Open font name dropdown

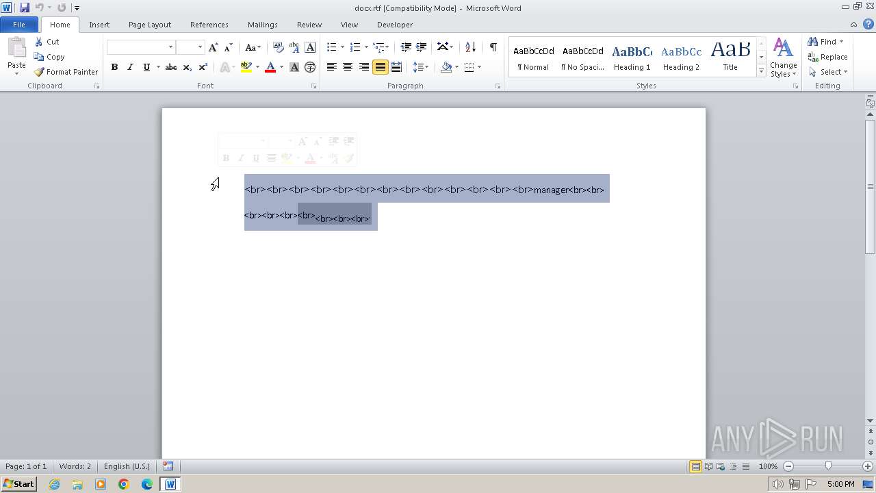(x=170, y=47)
